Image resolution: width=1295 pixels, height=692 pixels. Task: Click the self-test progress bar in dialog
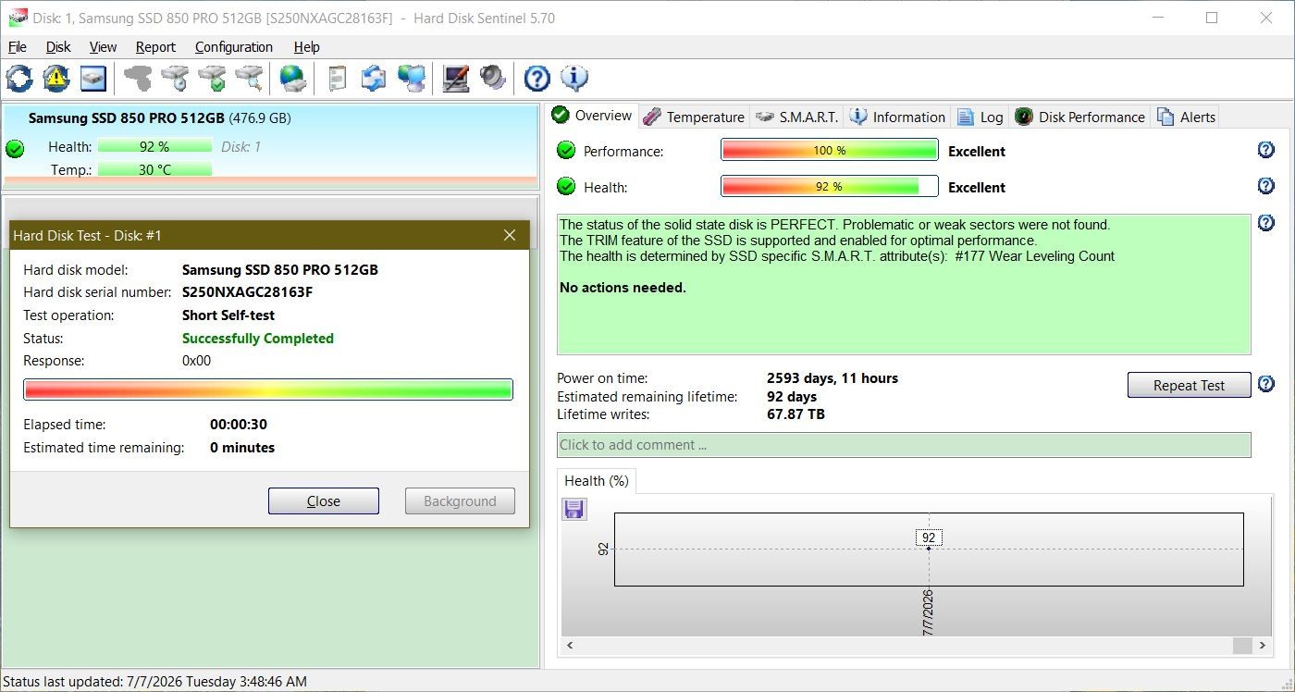[x=268, y=389]
